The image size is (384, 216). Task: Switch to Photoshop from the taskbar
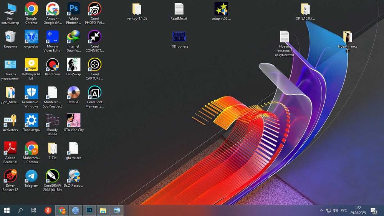click(89, 211)
